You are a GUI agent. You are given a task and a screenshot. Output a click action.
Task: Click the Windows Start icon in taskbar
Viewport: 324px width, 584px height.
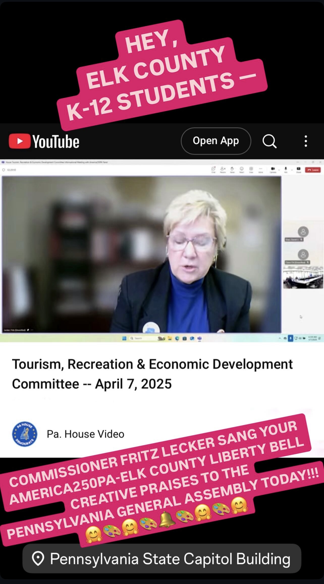pyautogui.click(x=124, y=338)
